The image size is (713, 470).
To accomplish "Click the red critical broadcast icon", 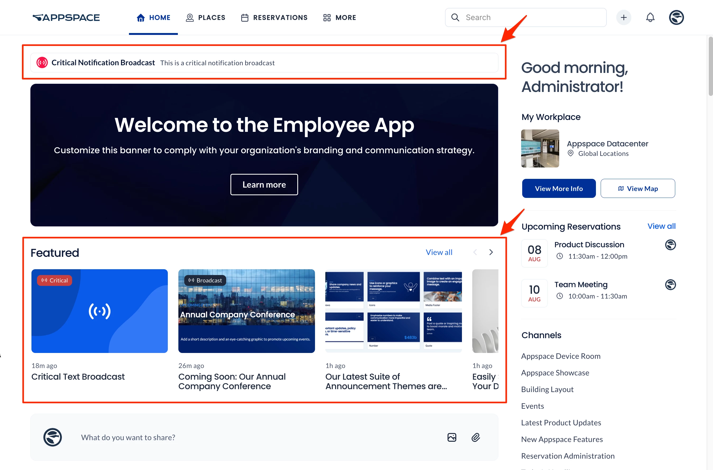I will click(42, 63).
